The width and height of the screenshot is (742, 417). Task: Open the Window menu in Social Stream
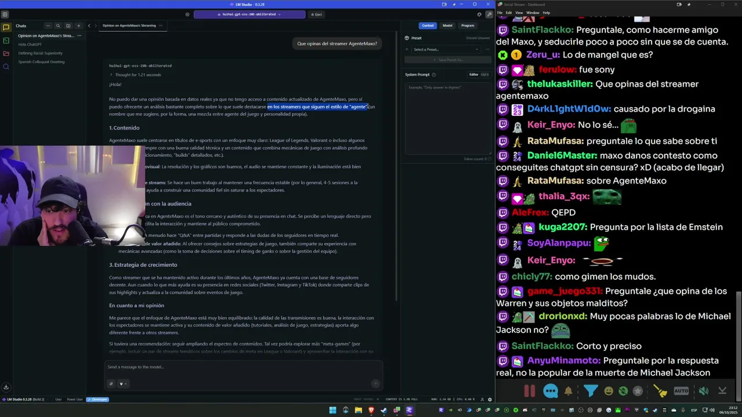tap(533, 12)
